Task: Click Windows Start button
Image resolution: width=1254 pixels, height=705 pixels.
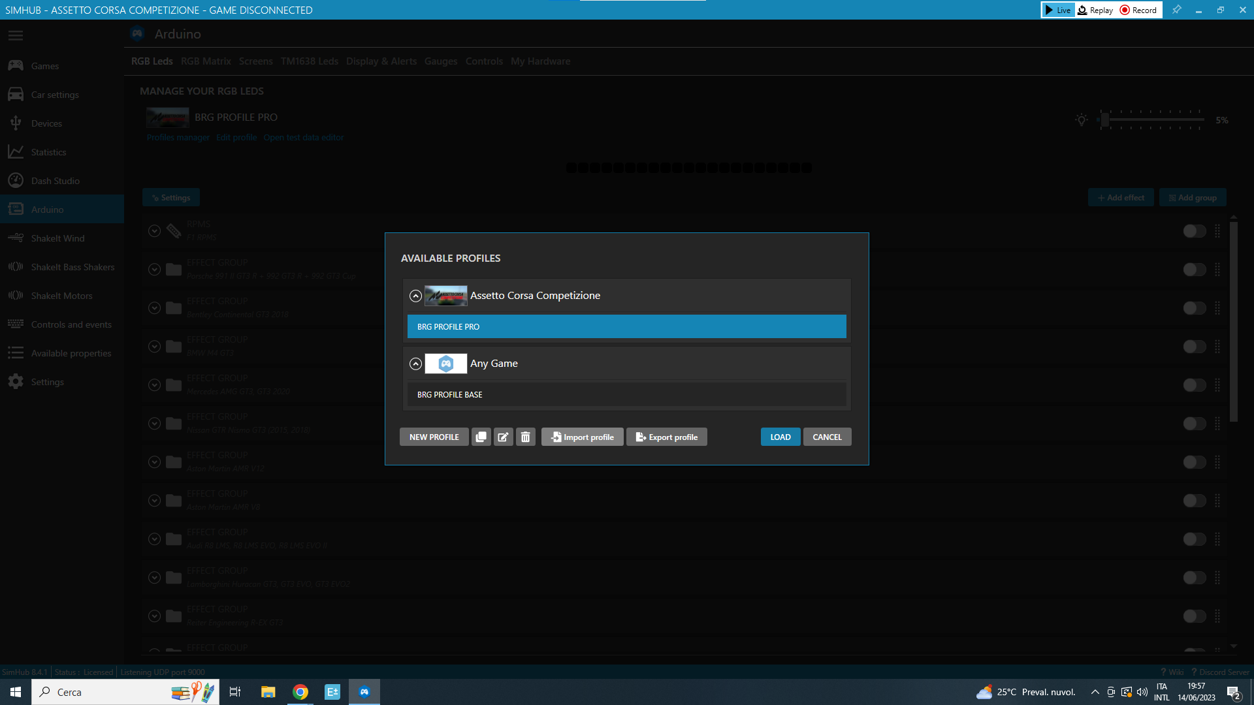Action: pyautogui.click(x=16, y=692)
